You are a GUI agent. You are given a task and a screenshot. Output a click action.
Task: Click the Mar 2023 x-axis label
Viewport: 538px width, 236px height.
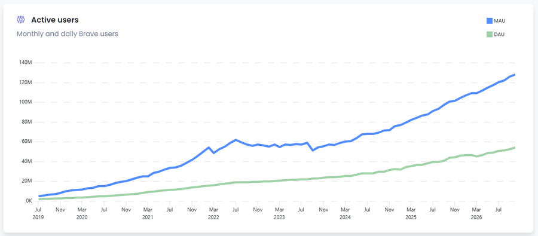pos(279,213)
